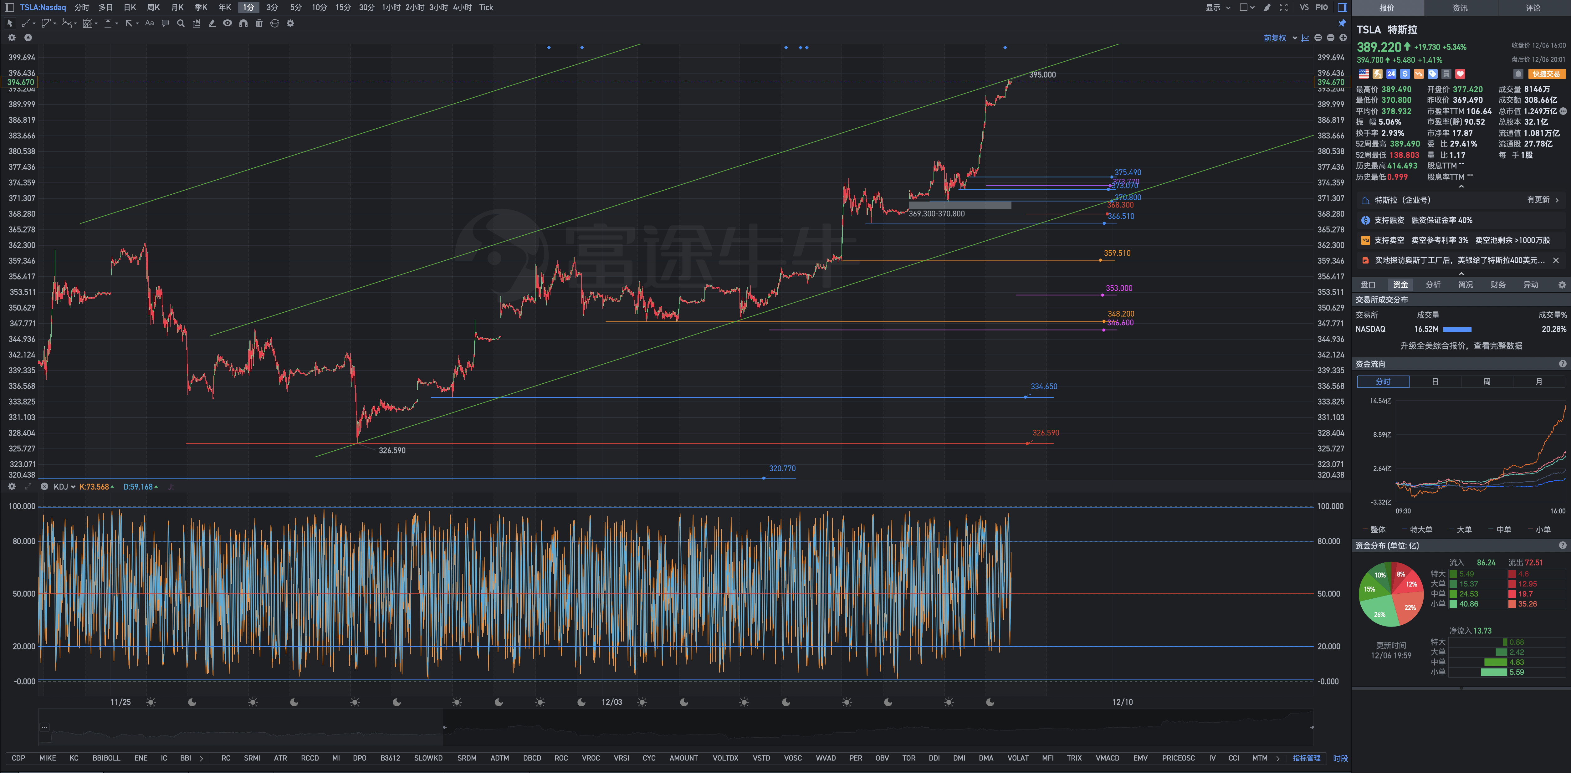Click the US flag market icon
This screenshot has width=1571, height=773.
1364,74
